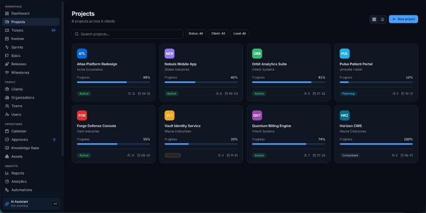Click the PUL project icon

point(344,54)
